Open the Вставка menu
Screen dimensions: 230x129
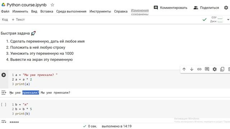pos(47,11)
